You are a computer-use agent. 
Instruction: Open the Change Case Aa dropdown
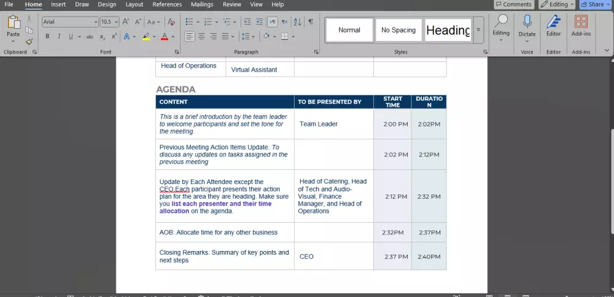153,22
